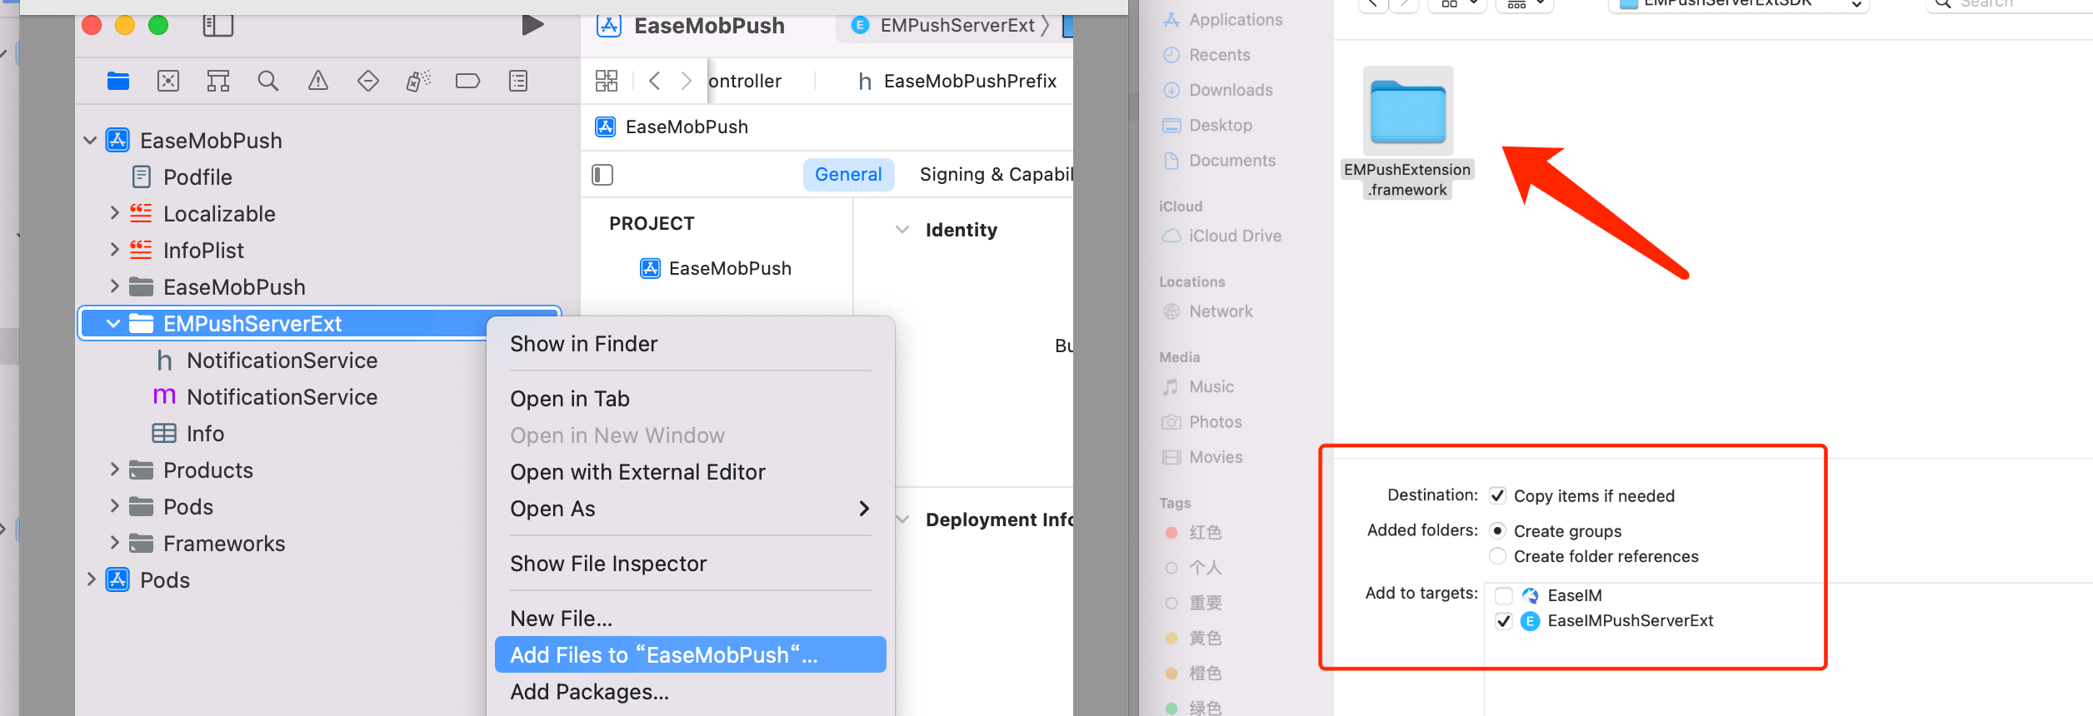Choose Show File Inspector
The image size is (2093, 716).
click(x=608, y=564)
